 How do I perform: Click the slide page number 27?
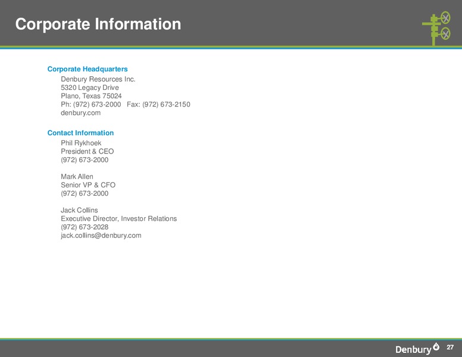(450, 347)
